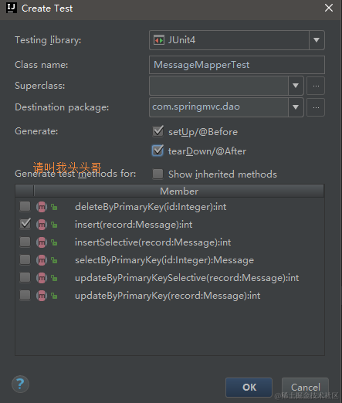Click method icon of selectByPrimaryKey row
The image size is (342, 403).
tap(42, 260)
